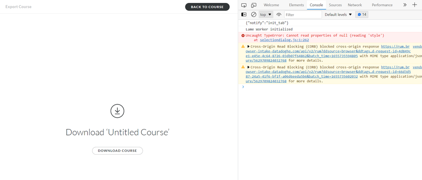Image resolution: width=422 pixels, height=180 pixels.
Task: Create live expression with eye icon
Action: click(x=279, y=14)
